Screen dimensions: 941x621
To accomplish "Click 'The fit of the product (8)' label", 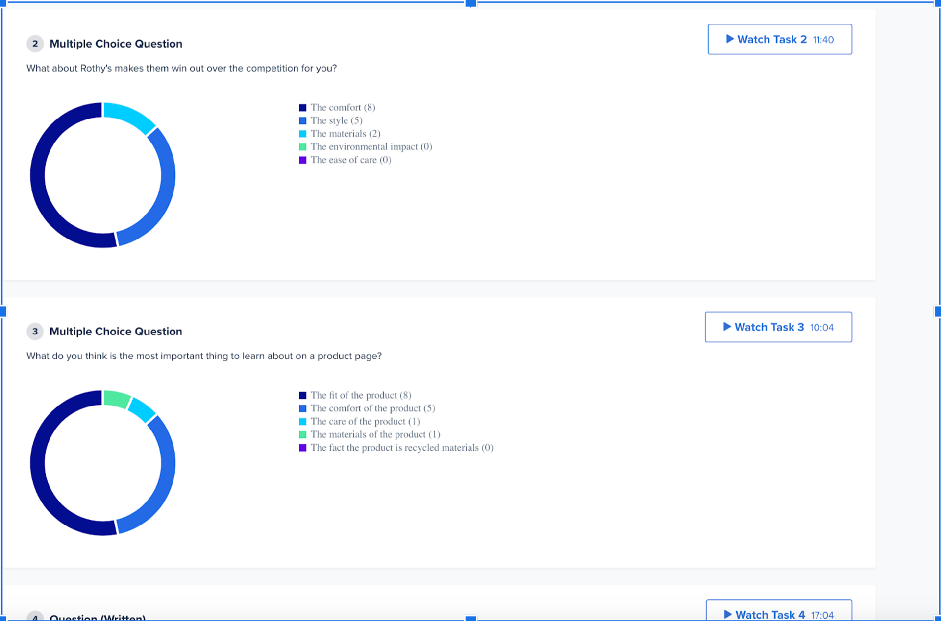I will click(x=361, y=395).
